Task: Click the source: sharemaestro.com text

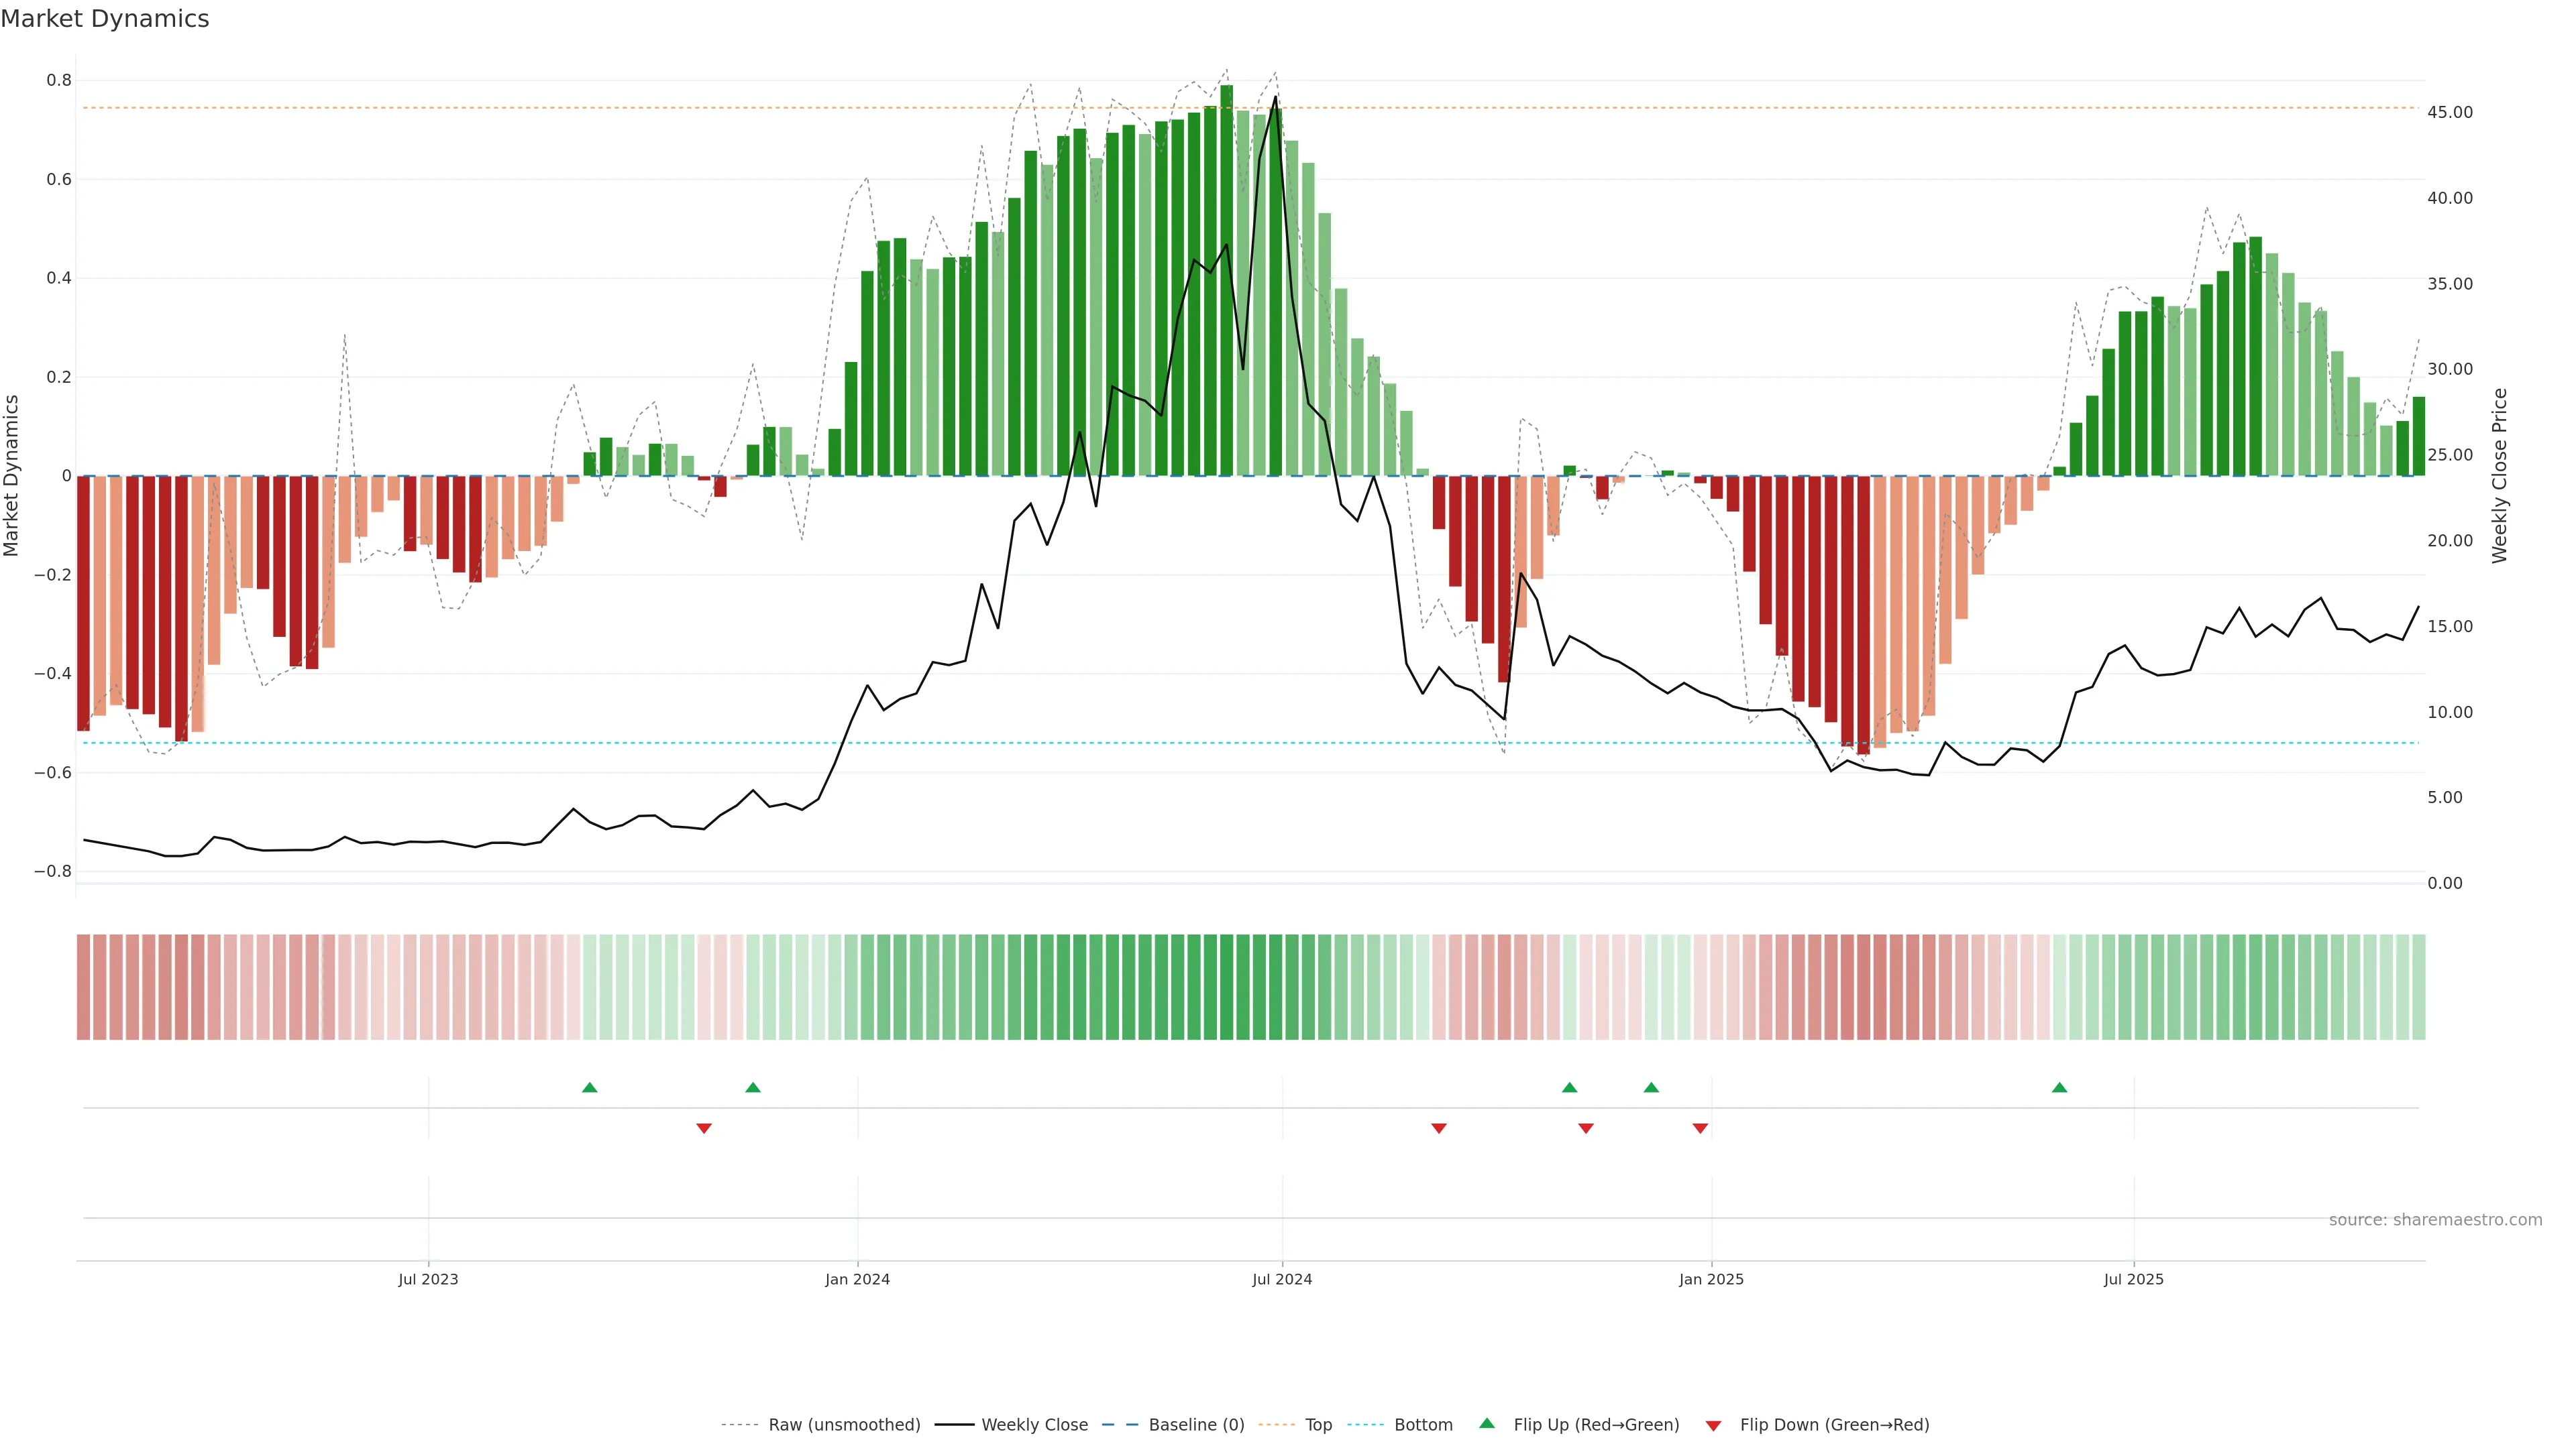Action: pyautogui.click(x=2435, y=1220)
